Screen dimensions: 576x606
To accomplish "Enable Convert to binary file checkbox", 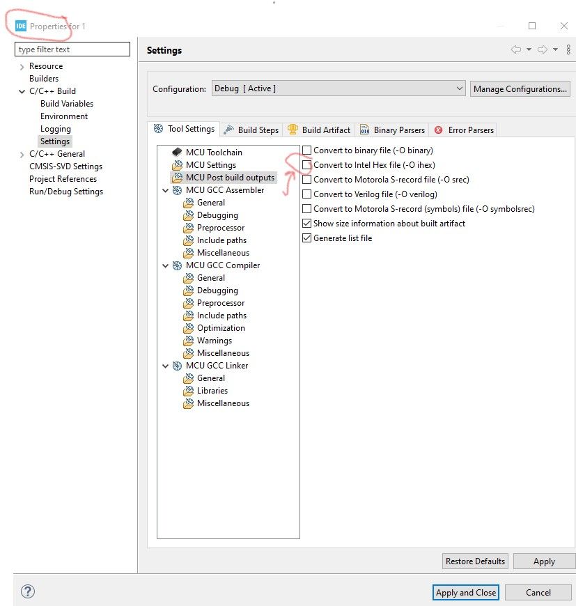I will coord(306,150).
